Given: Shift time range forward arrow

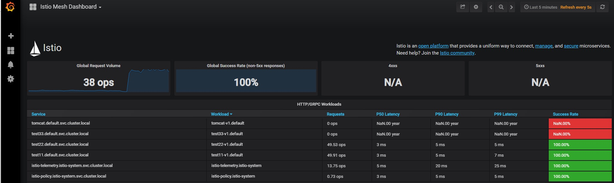Looking at the screenshot, I should click(x=511, y=7).
